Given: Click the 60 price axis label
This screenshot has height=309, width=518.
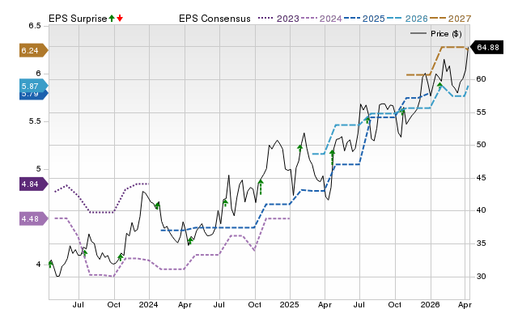Looking at the screenshot, I should point(482,79).
